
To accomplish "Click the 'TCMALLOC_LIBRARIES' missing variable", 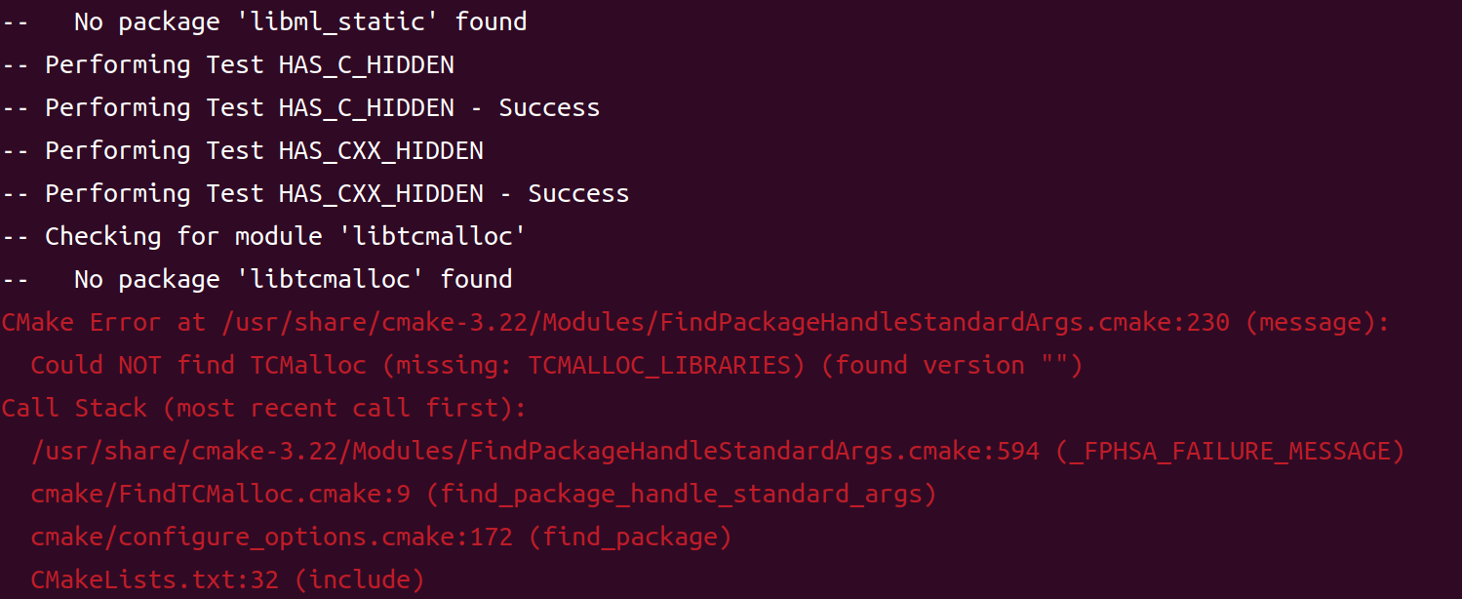I will [660, 365].
